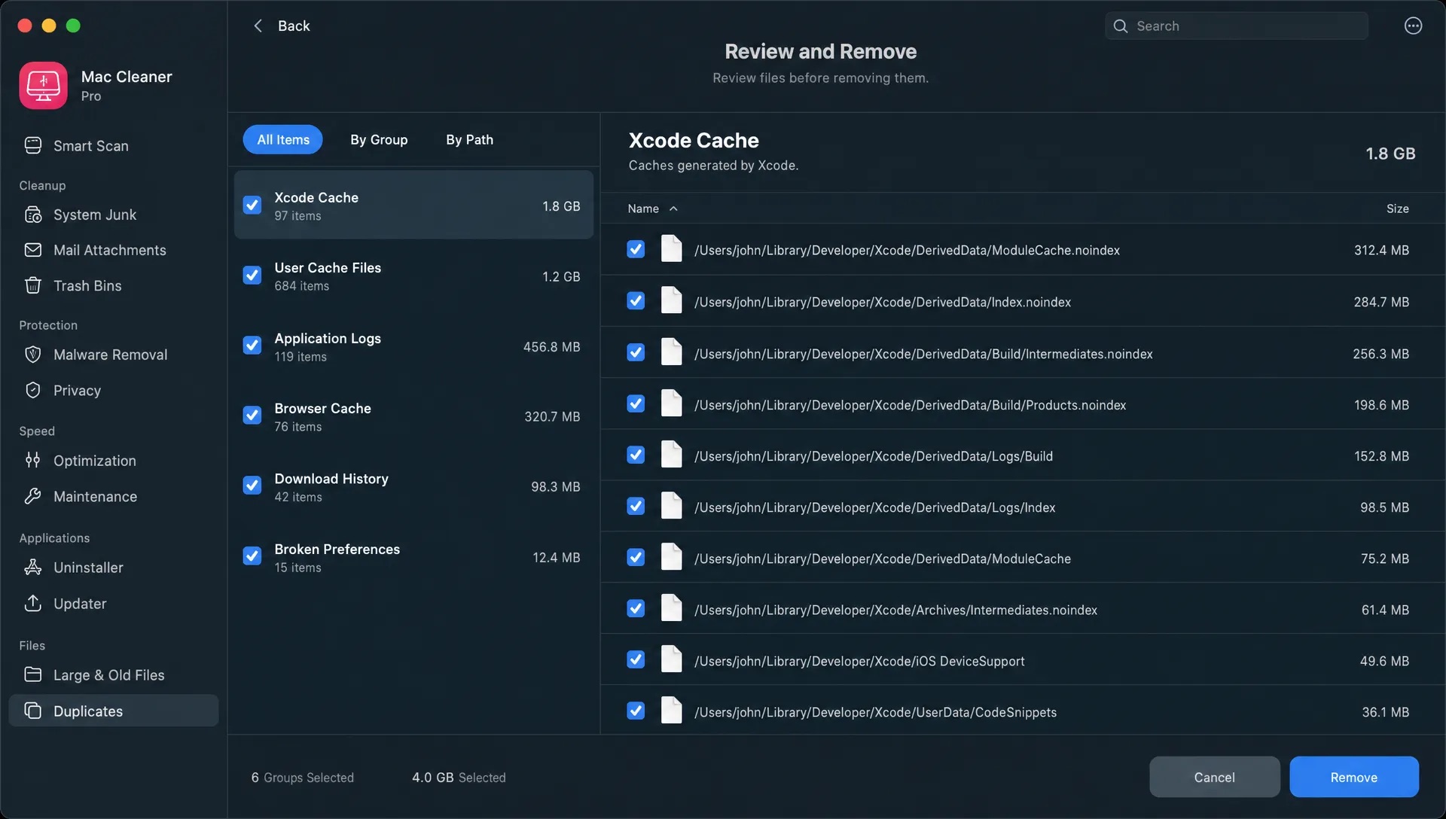Viewport: 1446px width, 819px height.
Task: Select User Cache Files 684 items row
Action: [413, 276]
